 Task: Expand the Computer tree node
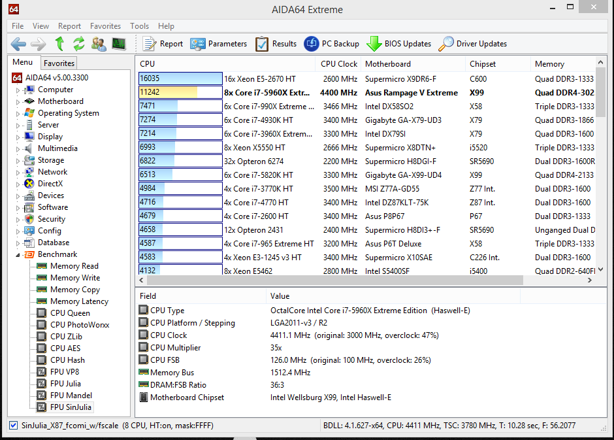coord(18,90)
